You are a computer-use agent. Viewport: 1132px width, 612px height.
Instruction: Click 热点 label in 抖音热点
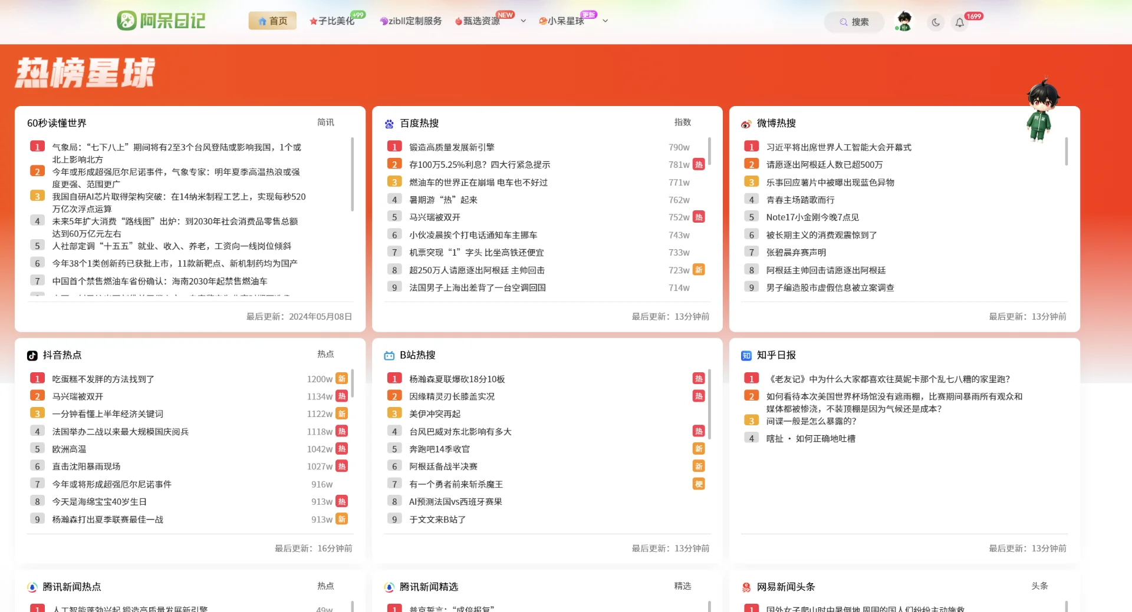coord(325,354)
